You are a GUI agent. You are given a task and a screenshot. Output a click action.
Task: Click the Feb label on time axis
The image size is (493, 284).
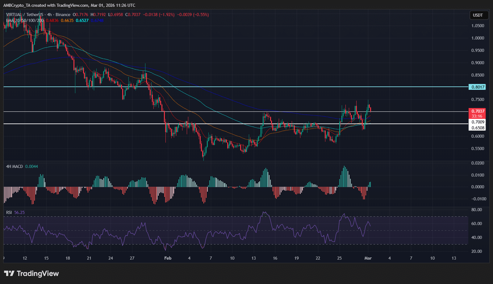pyautogui.click(x=168, y=258)
